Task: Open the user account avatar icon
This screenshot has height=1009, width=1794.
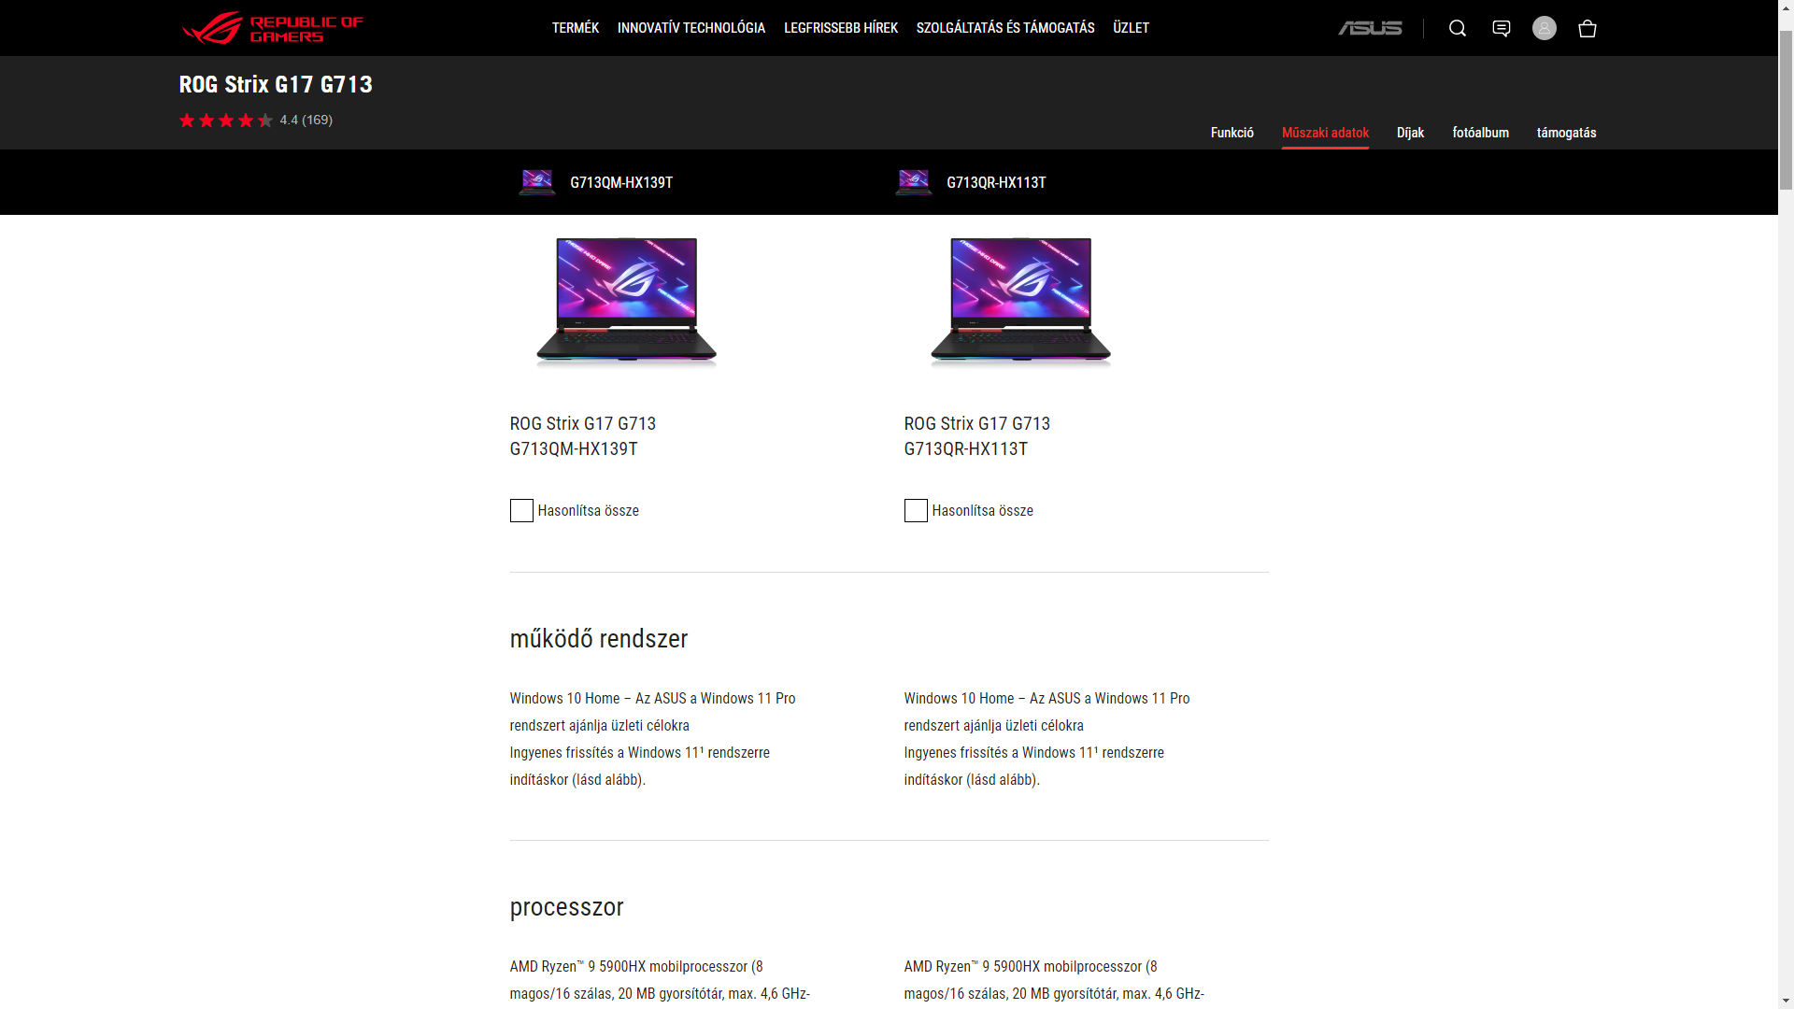Action: point(1544,28)
